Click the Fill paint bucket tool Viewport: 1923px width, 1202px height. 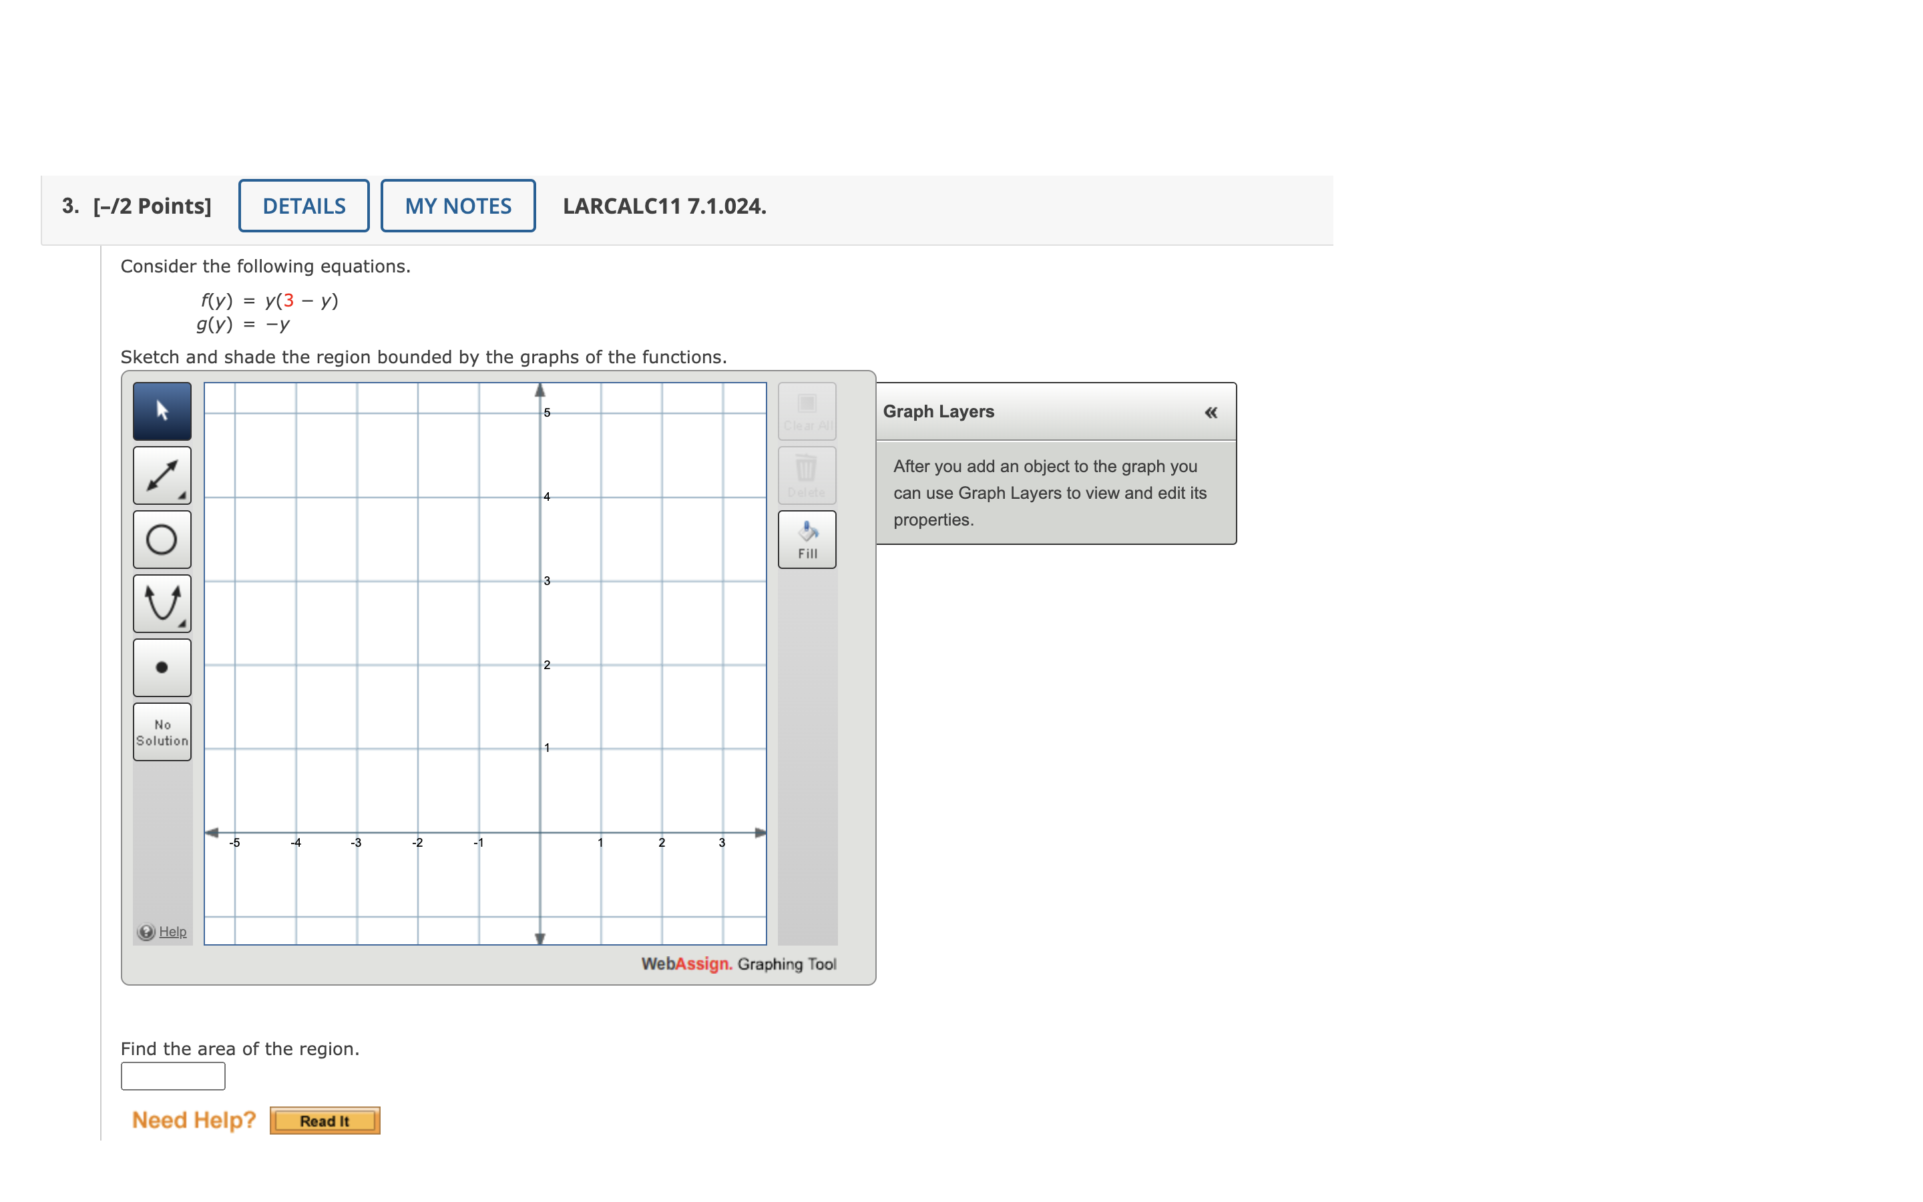pos(807,540)
